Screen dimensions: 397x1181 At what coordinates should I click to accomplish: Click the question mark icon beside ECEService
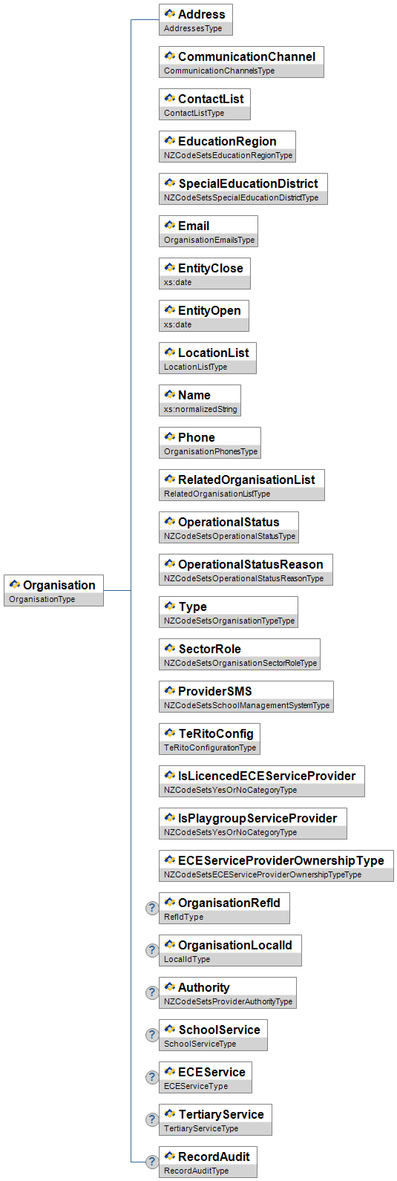point(151,1077)
